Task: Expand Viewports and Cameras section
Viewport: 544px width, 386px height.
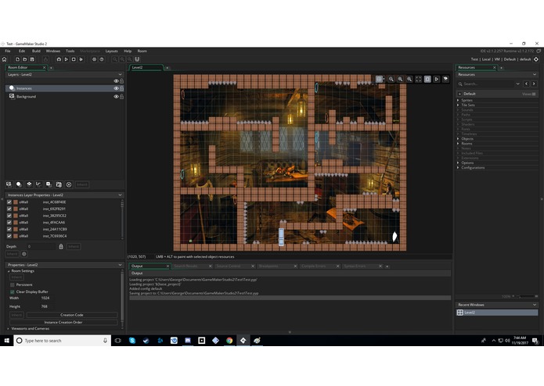Action: tap(9, 328)
